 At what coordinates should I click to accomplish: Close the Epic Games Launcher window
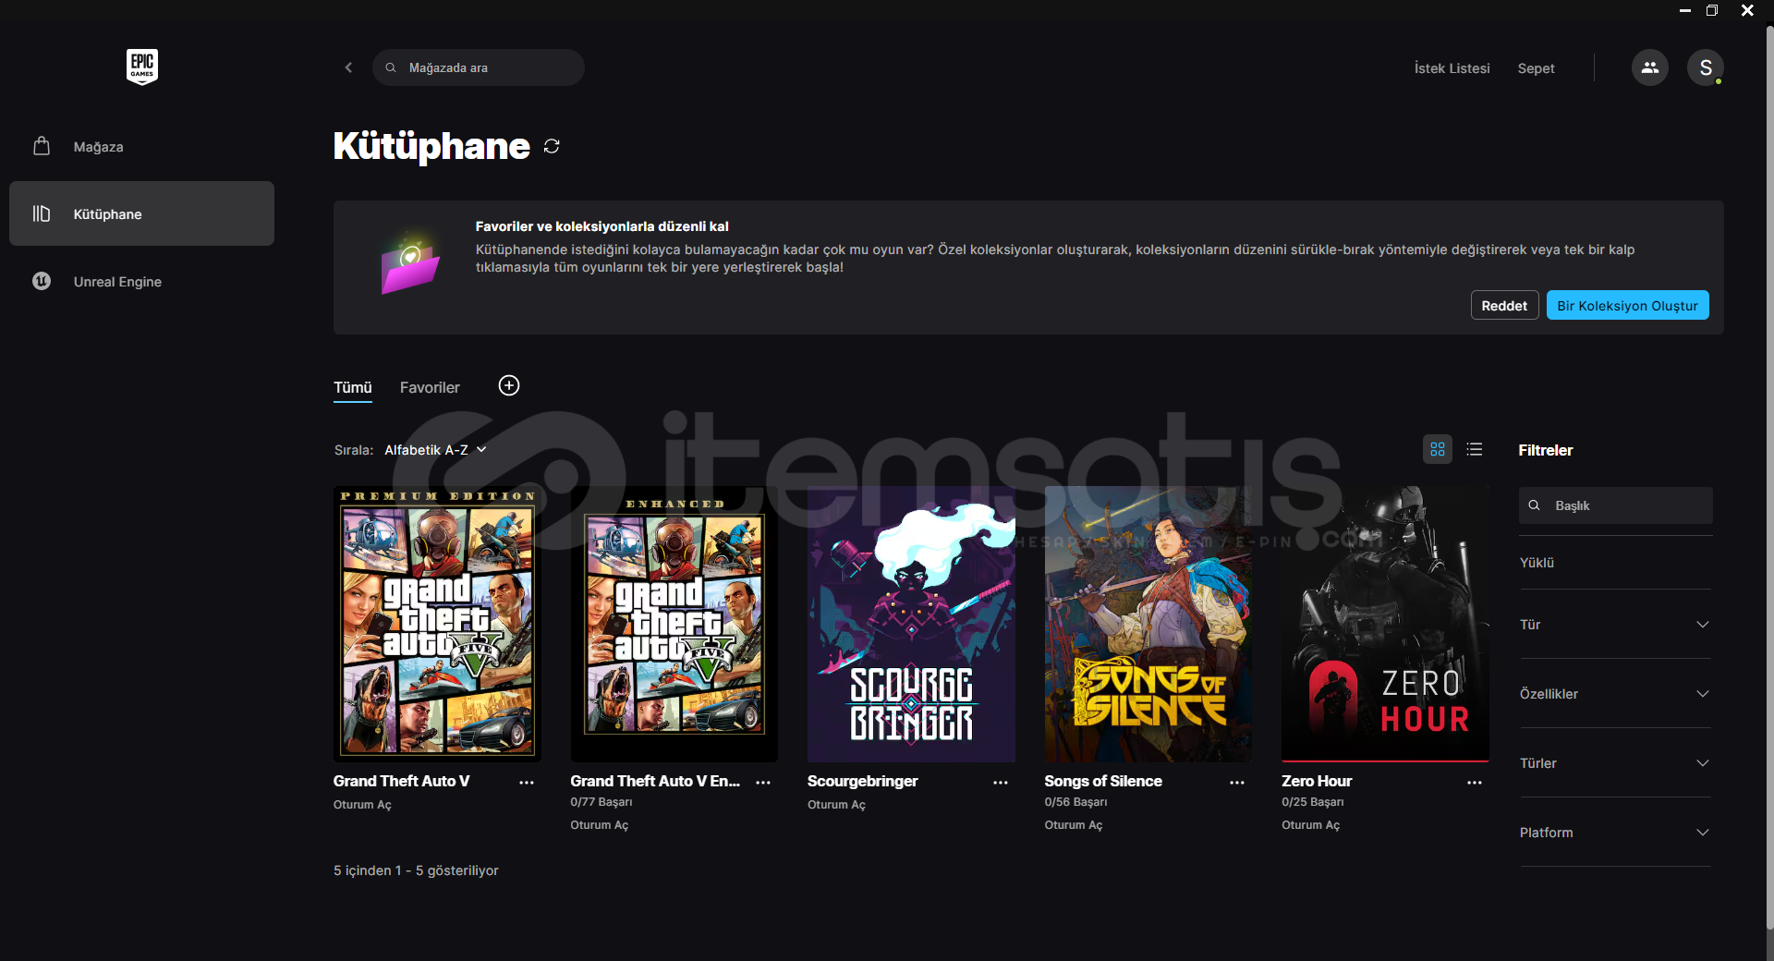point(1747,10)
